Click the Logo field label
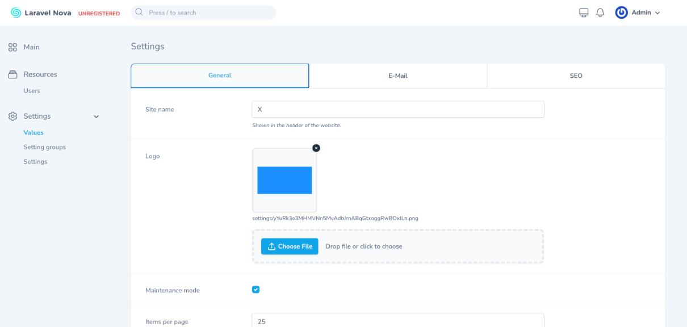This screenshot has height=327, width=687. point(153,157)
